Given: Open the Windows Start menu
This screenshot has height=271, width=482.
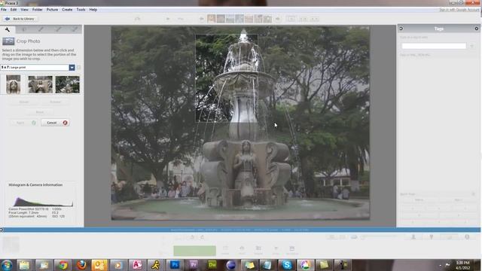Looking at the screenshot, I should point(7,265).
